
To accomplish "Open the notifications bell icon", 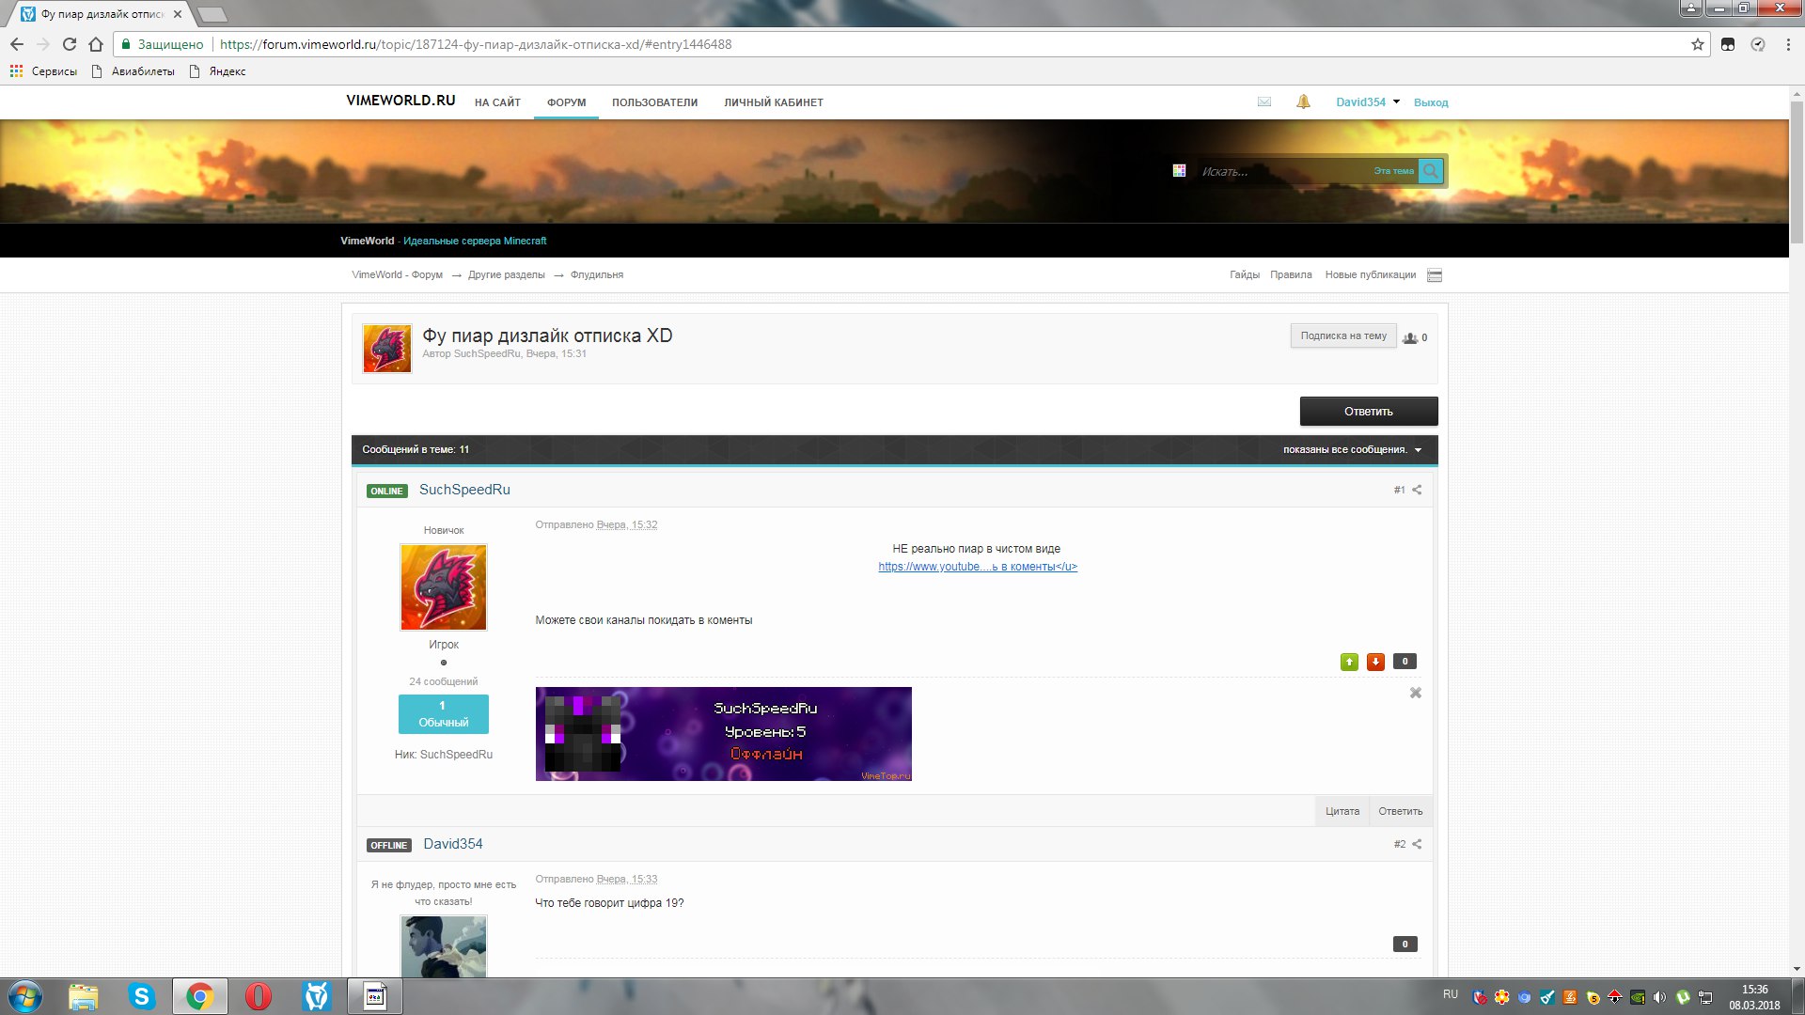I will click(x=1303, y=101).
